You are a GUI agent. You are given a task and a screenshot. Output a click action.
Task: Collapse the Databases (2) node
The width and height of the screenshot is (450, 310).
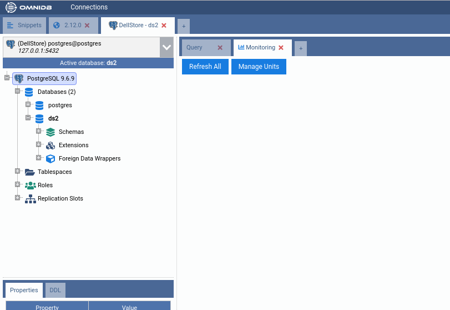click(x=18, y=91)
